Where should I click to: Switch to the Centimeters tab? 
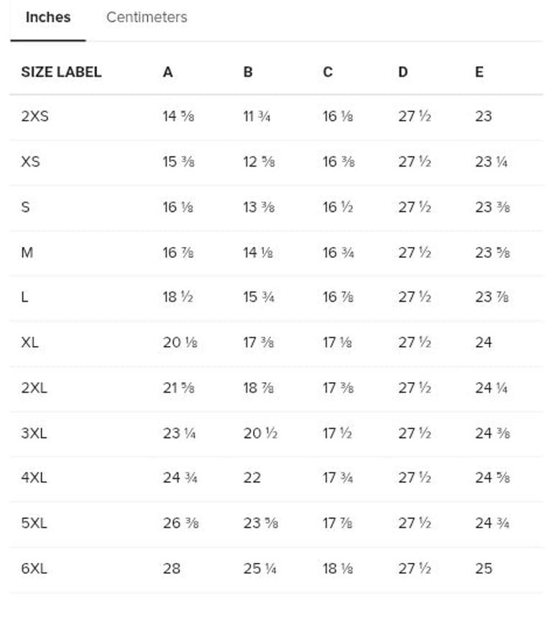pyautogui.click(x=147, y=18)
